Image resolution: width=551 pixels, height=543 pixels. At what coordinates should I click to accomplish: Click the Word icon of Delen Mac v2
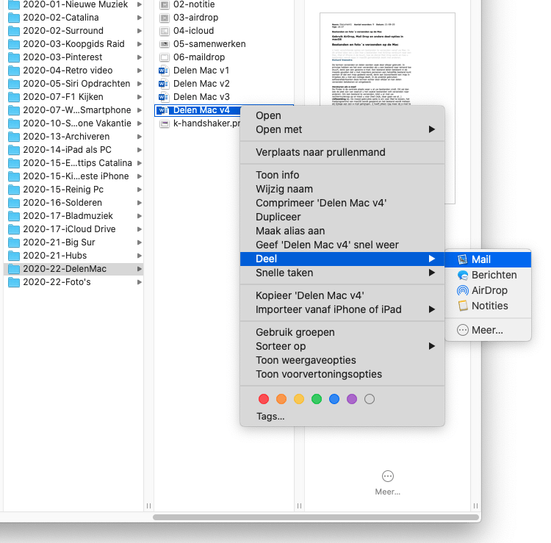pyautogui.click(x=163, y=84)
